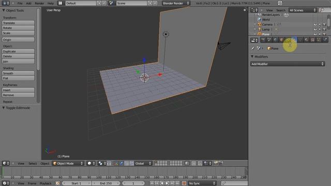This screenshot has height=186, width=331.
Task: Expand the Camera item in outliner
Action: click(x=255, y=24)
